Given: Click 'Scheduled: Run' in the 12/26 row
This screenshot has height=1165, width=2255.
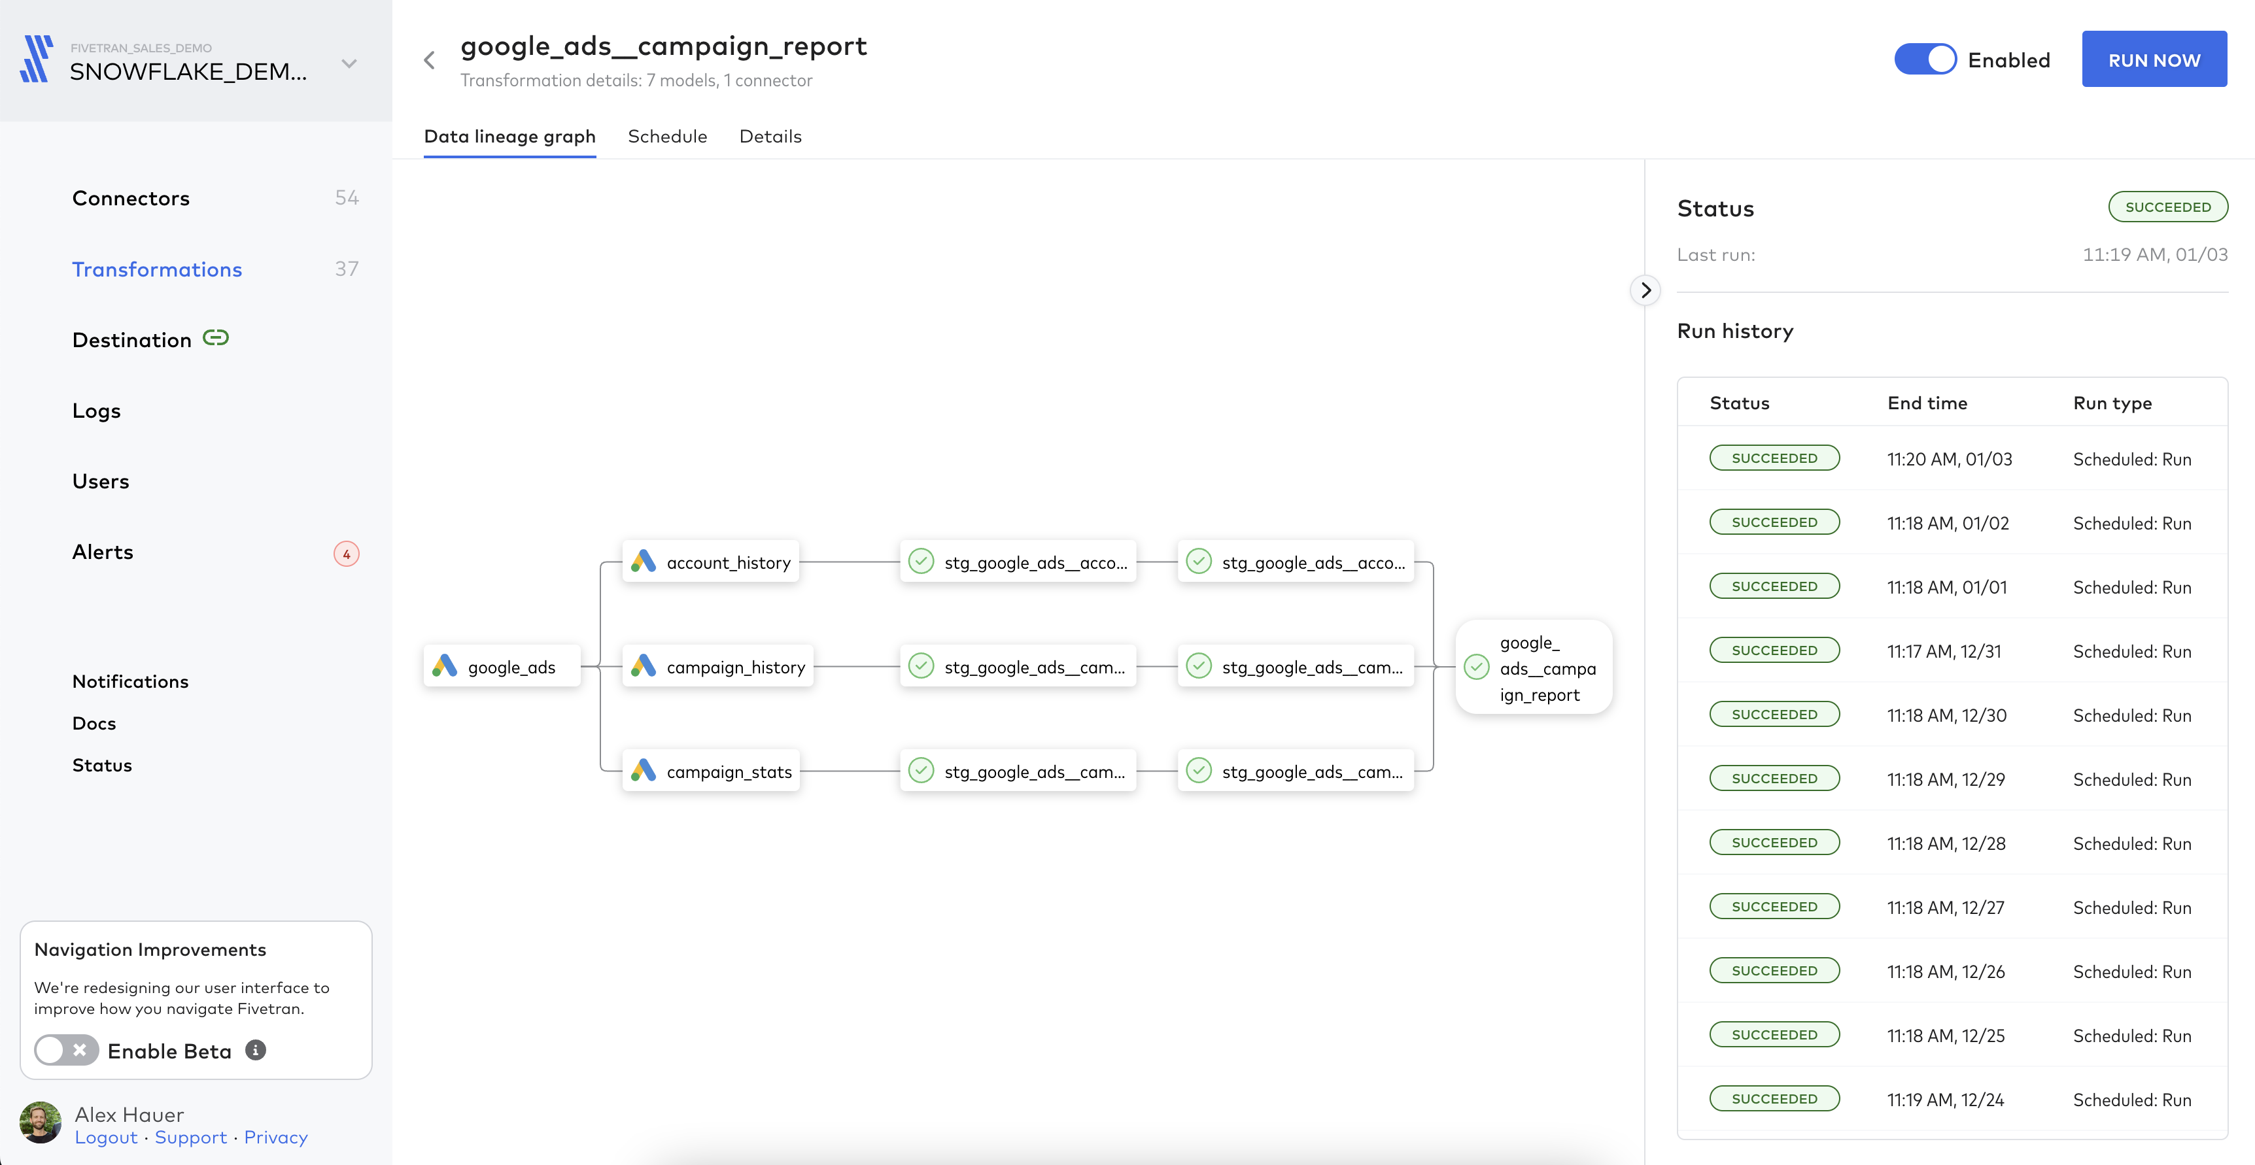Looking at the screenshot, I should tap(2131, 971).
